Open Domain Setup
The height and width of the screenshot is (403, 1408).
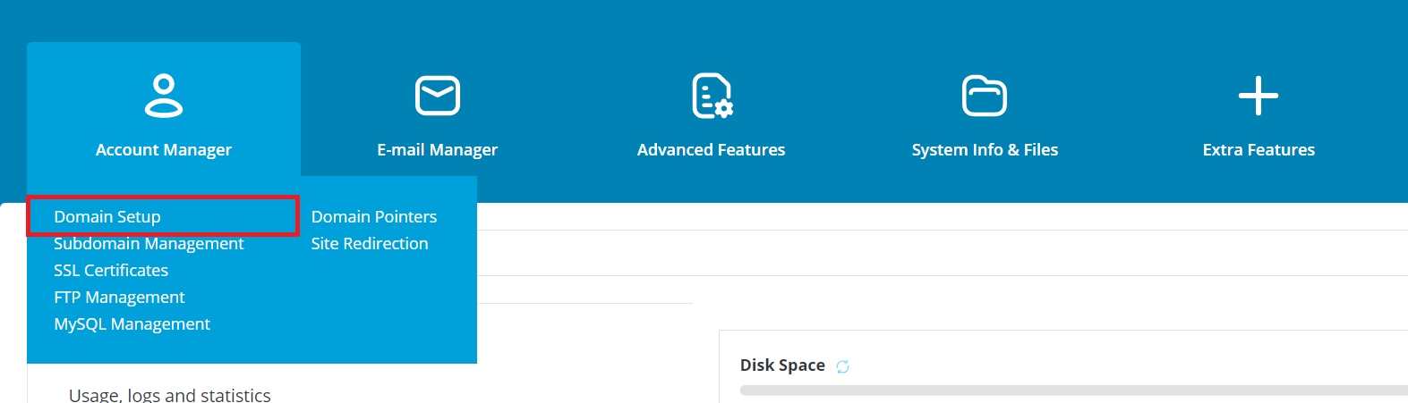click(107, 217)
